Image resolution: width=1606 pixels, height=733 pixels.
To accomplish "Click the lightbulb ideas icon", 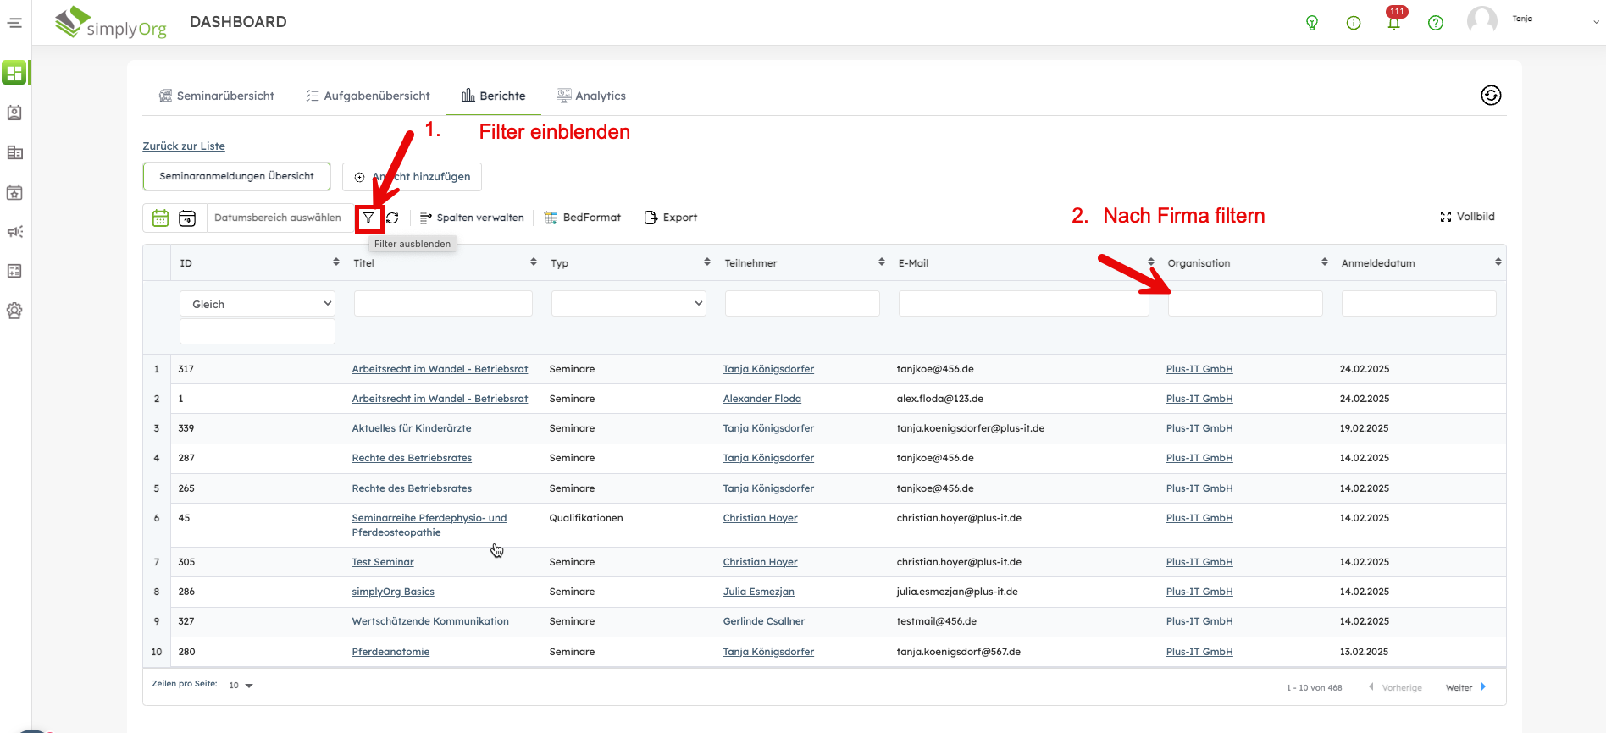I will [1311, 23].
